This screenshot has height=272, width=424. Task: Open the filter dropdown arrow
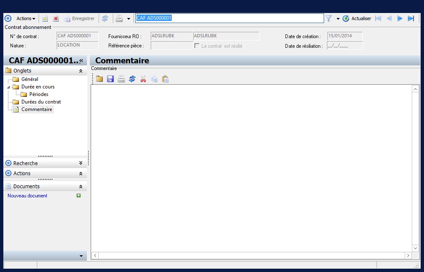tap(338, 18)
